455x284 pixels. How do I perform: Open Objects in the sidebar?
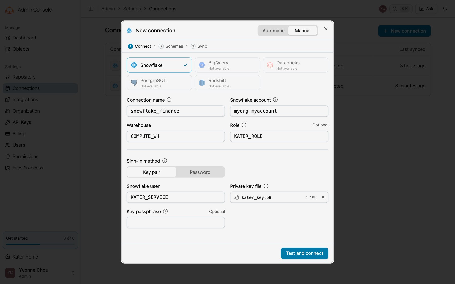point(40,49)
